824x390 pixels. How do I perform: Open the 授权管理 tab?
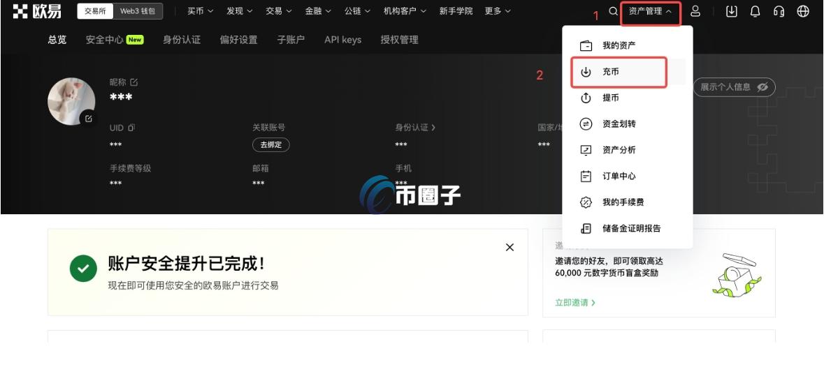coord(399,40)
